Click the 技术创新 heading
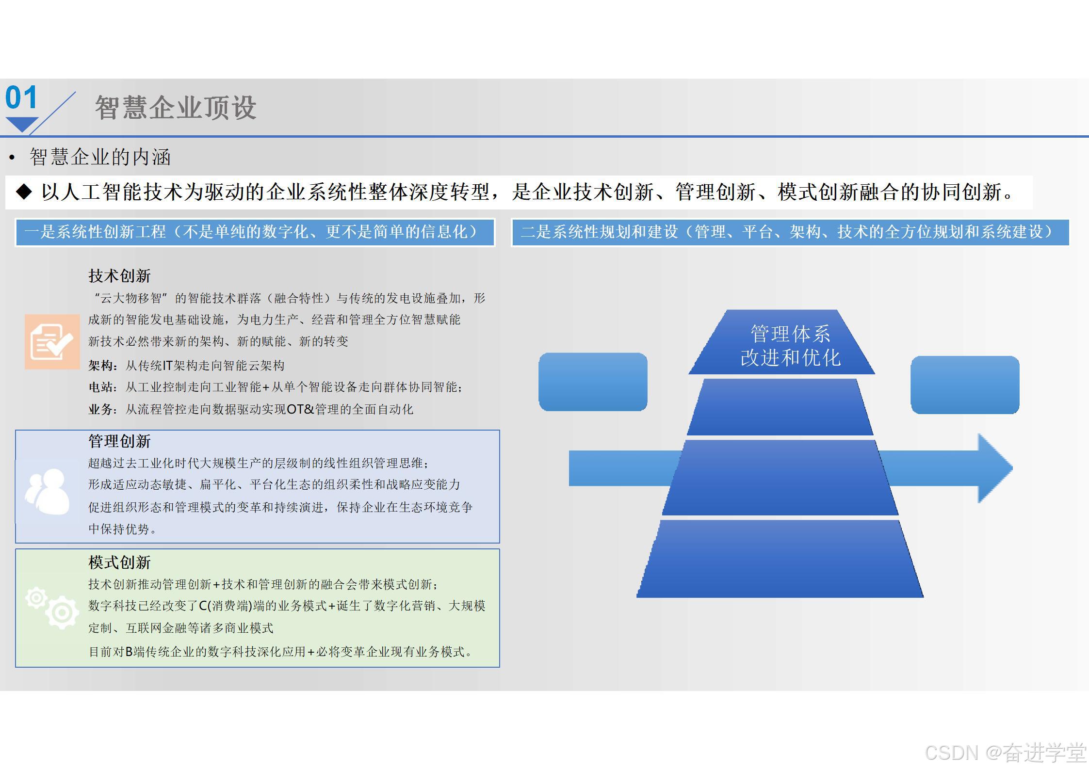The height and width of the screenshot is (770, 1089). [119, 276]
